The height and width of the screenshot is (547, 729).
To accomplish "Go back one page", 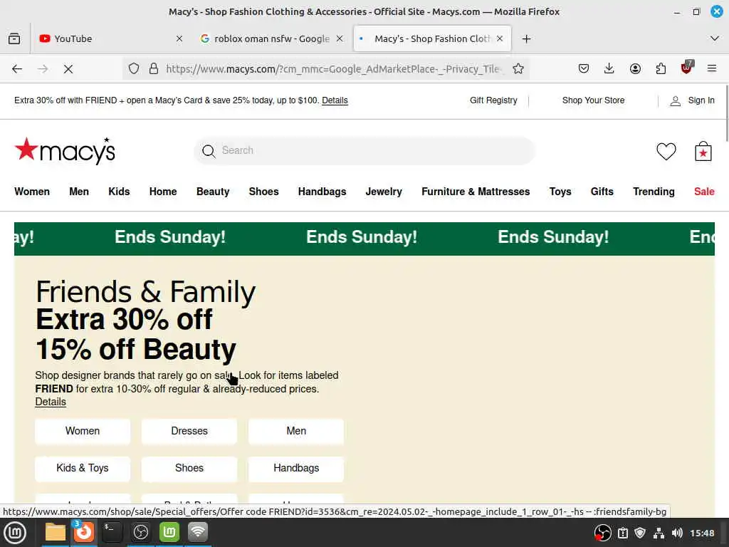I will click(17, 69).
